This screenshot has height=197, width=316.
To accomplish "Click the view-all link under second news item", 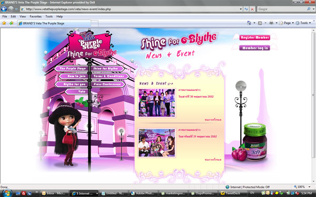I will click(x=213, y=159).
